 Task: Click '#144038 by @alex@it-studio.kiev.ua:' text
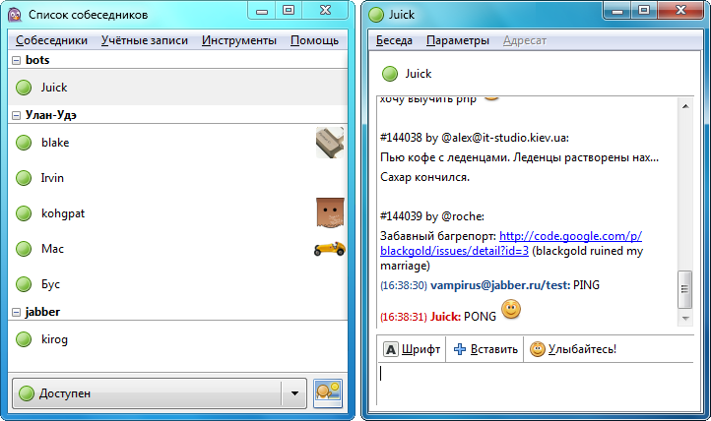point(475,138)
